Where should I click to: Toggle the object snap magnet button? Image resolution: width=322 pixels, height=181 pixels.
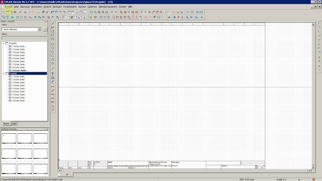(x=153, y=12)
